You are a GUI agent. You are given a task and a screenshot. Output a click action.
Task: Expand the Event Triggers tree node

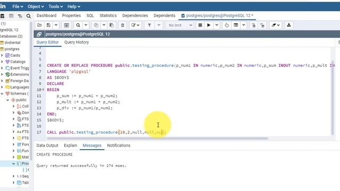point(2,68)
